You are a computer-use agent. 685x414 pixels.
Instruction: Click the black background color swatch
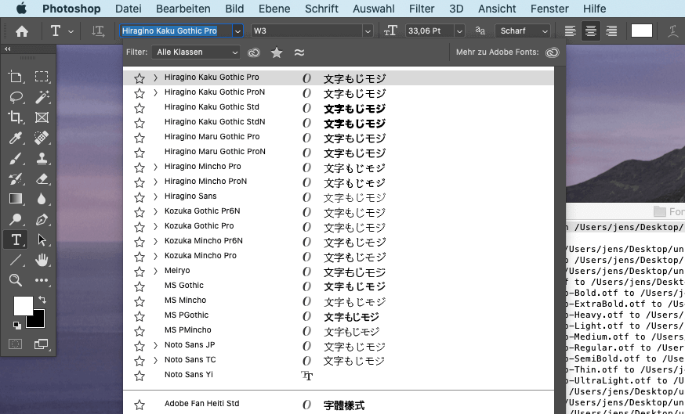point(38,322)
